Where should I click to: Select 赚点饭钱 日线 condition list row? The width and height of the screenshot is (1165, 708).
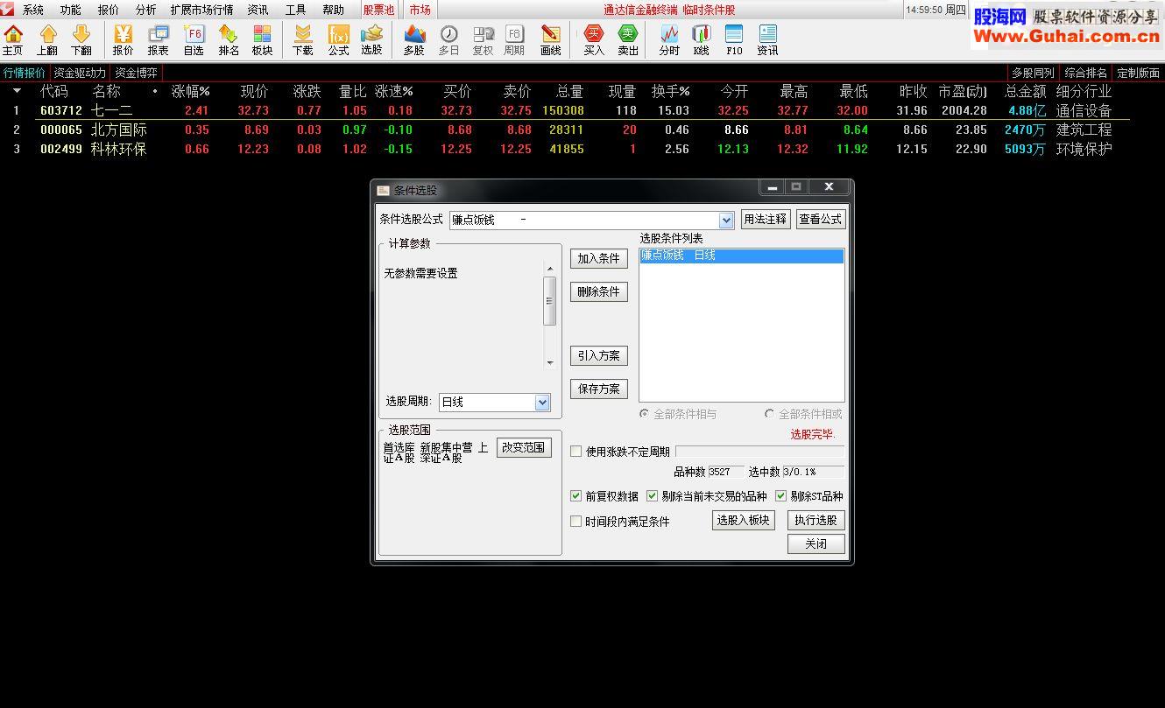(741, 256)
